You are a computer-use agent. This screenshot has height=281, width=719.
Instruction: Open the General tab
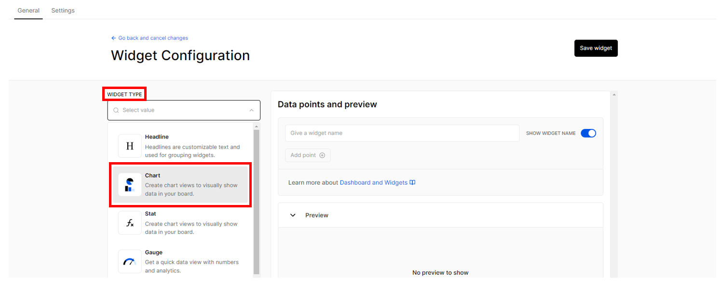[28, 10]
